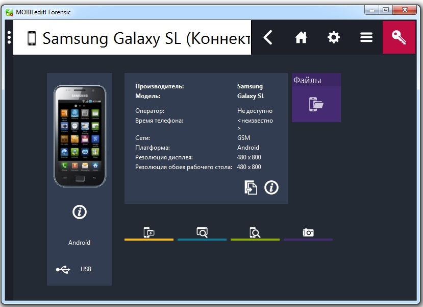The height and width of the screenshot is (307, 423).
Task: Click the phone folder icon in the Файлы tile
Action: 316,104
